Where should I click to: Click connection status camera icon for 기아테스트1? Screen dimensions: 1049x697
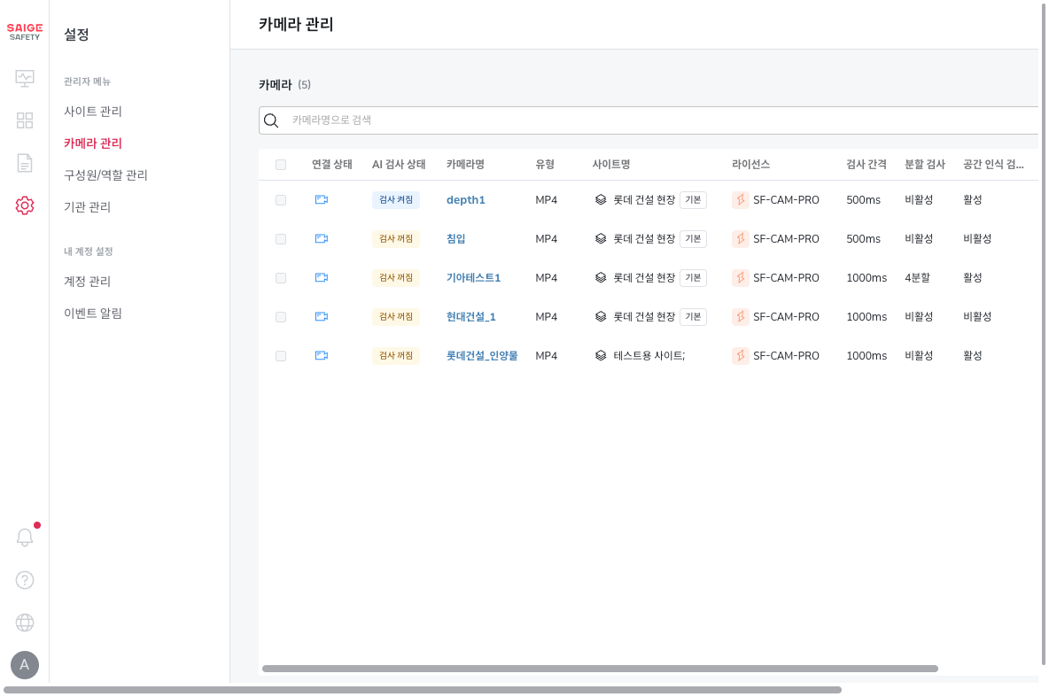[x=321, y=277]
